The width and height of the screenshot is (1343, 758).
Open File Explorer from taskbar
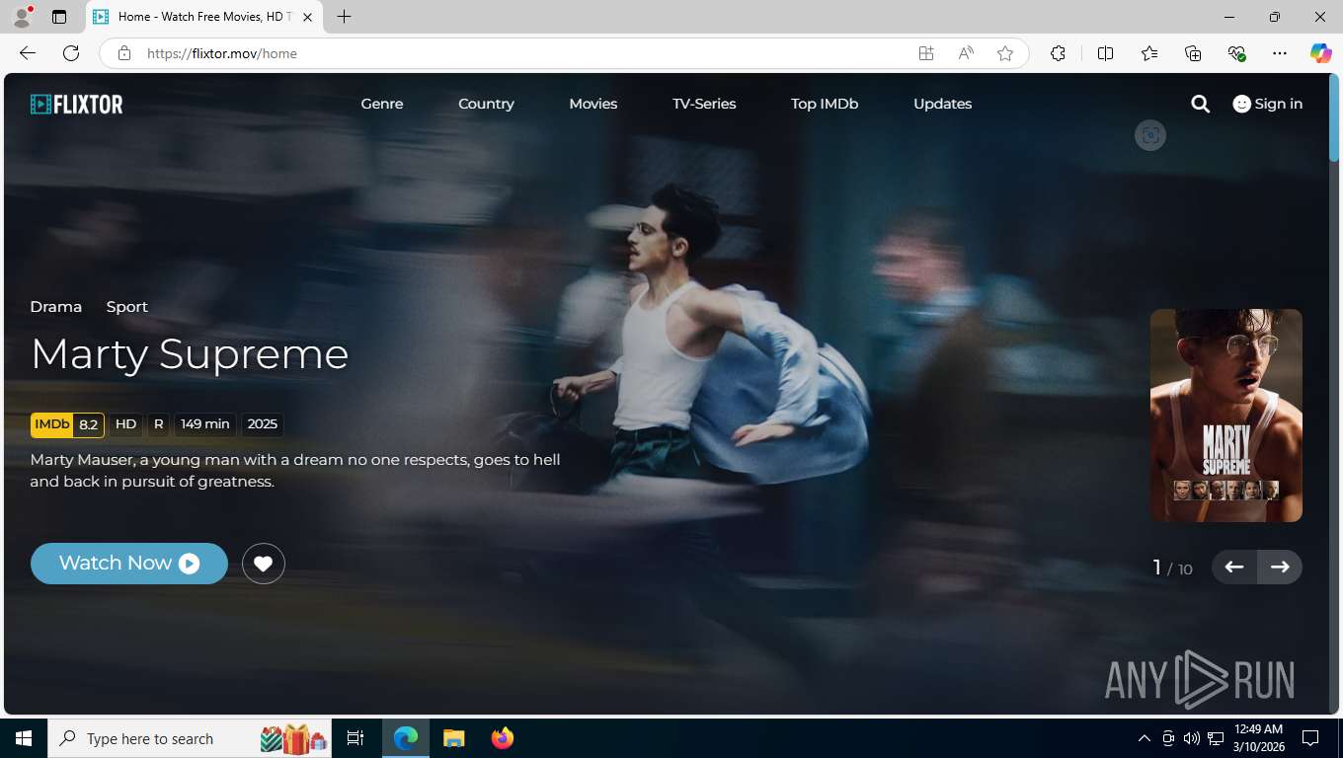(x=453, y=738)
